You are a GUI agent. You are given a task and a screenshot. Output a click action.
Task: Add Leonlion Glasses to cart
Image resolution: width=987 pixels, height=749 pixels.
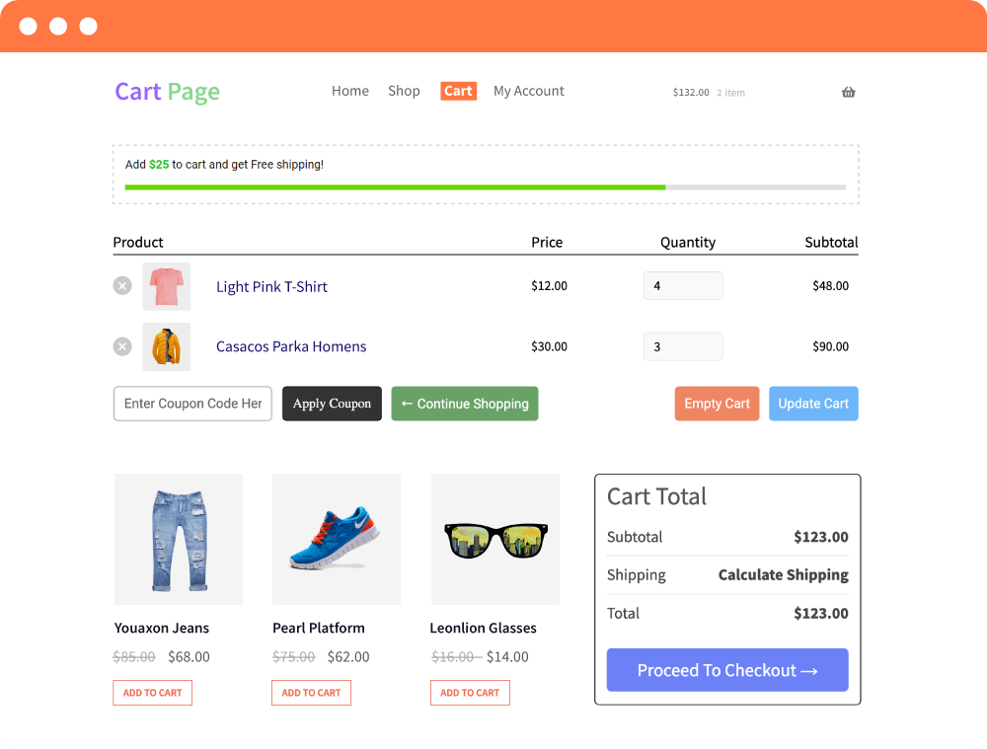point(470,693)
